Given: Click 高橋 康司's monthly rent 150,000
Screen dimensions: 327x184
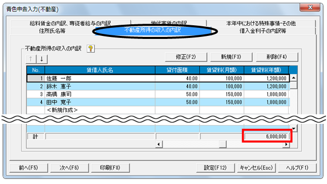Looking at the screenshot, I should pos(222,94).
